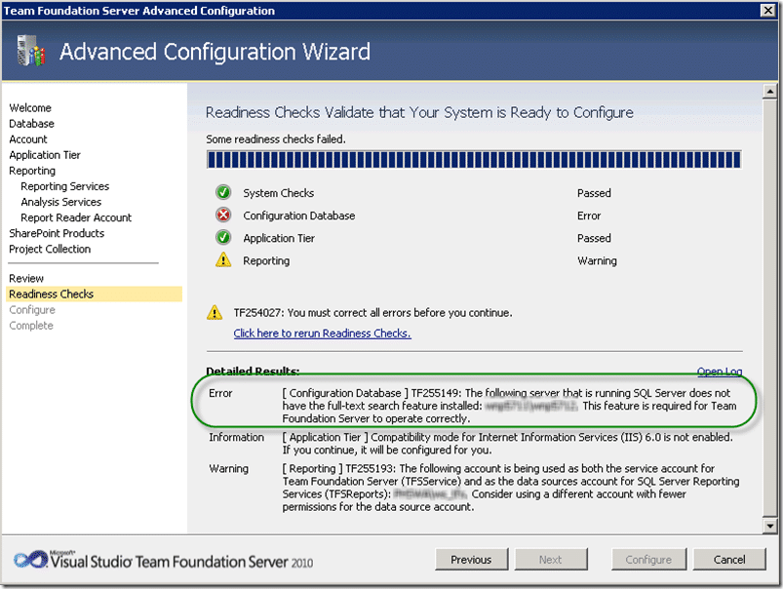Select Report Reader Account in sidebar
The width and height of the screenshot is (783, 589).
tap(76, 217)
